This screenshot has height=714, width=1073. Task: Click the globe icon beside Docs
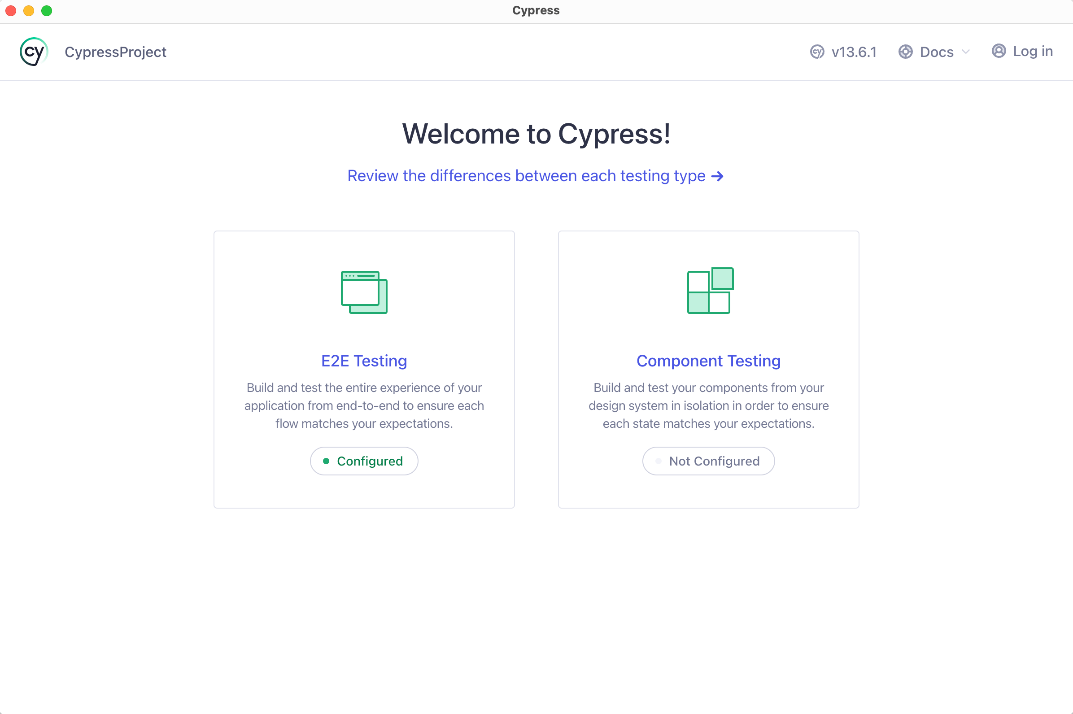(x=905, y=52)
